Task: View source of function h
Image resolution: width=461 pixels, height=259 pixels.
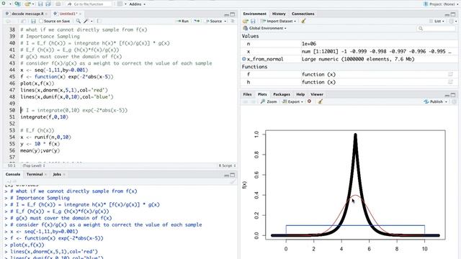Action: (450, 82)
